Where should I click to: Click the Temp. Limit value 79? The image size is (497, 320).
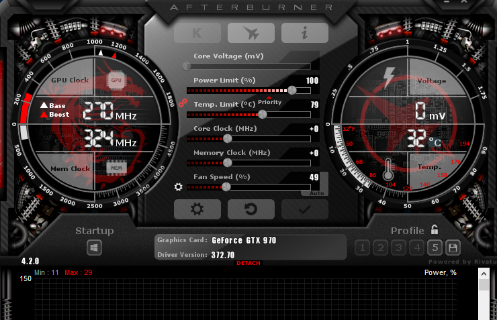point(314,105)
